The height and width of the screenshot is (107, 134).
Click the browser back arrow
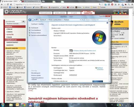(x=2, y=4)
